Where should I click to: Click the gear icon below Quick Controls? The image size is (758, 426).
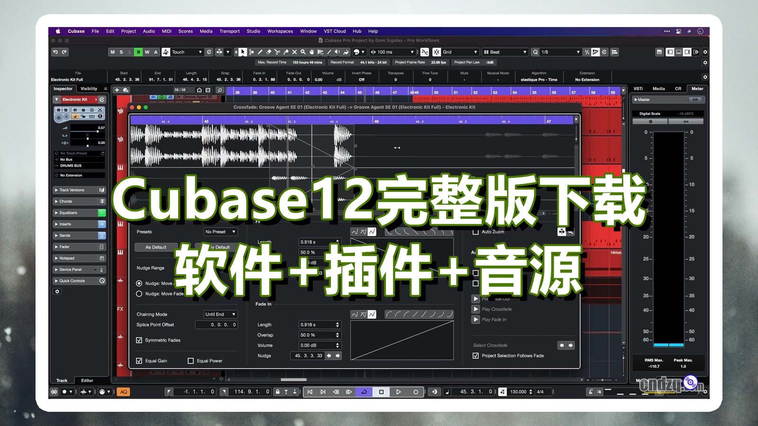pyautogui.click(x=57, y=292)
